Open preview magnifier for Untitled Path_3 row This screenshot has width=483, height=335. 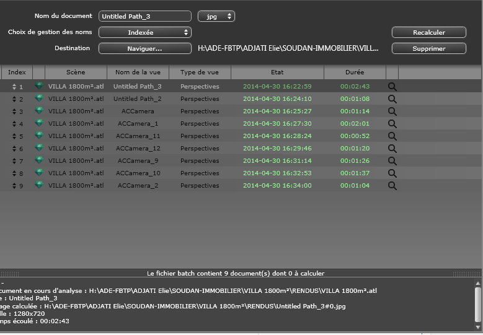[392, 87]
